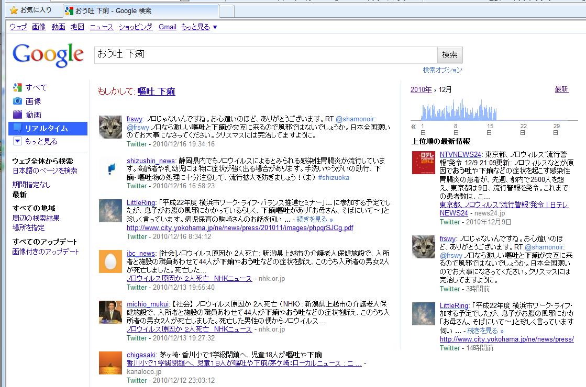Click the tweet activity histogram timeline

(459, 110)
